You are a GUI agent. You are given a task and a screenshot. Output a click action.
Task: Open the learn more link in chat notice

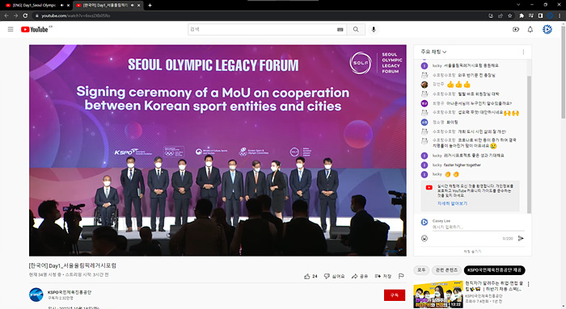[x=452, y=203]
